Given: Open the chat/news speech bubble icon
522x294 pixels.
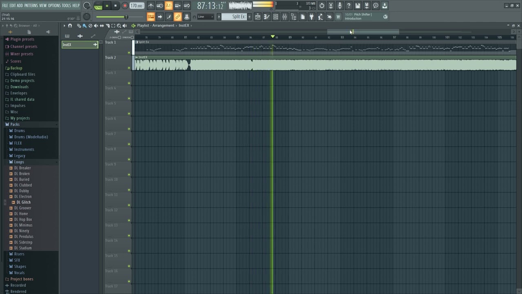Looking at the screenshot, I should pyautogui.click(x=376, y=6).
